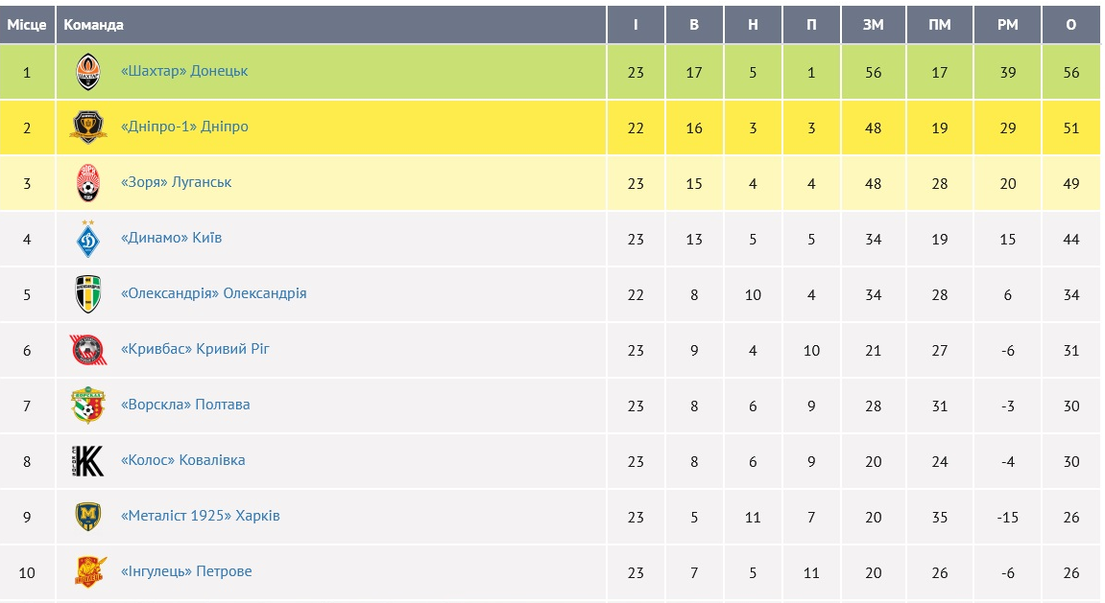Click the Shakhtar Donetsk club crest
The width and height of the screenshot is (1105, 603).
[x=88, y=72]
